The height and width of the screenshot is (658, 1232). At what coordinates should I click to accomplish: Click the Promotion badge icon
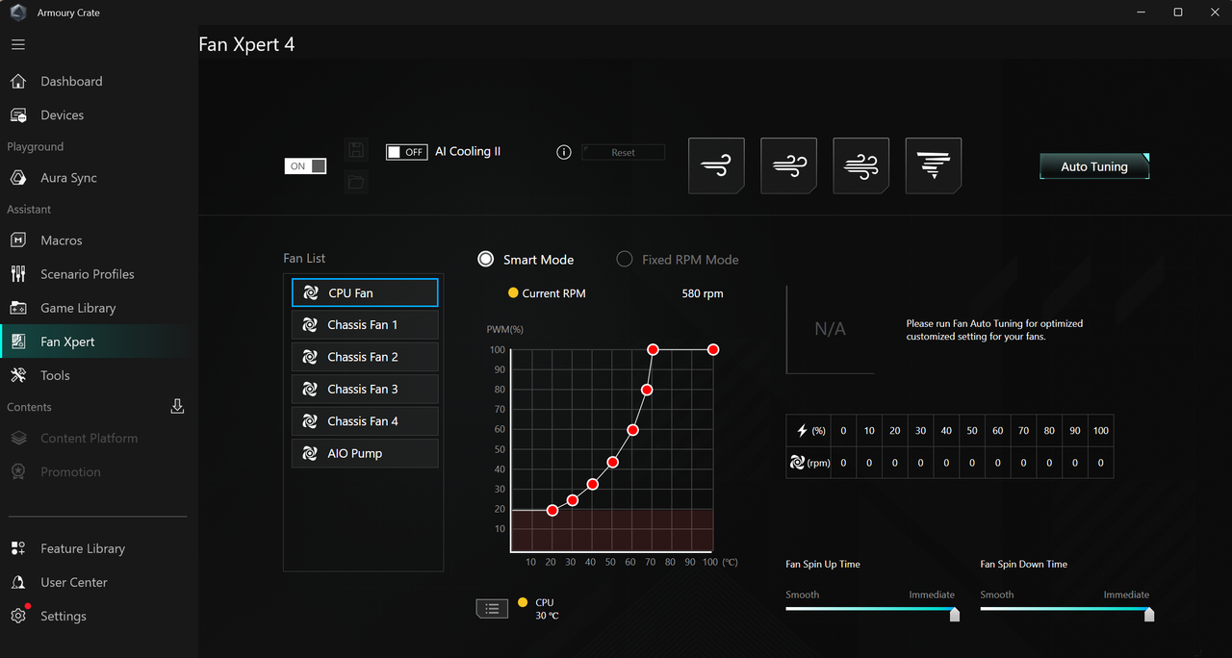[x=18, y=471]
